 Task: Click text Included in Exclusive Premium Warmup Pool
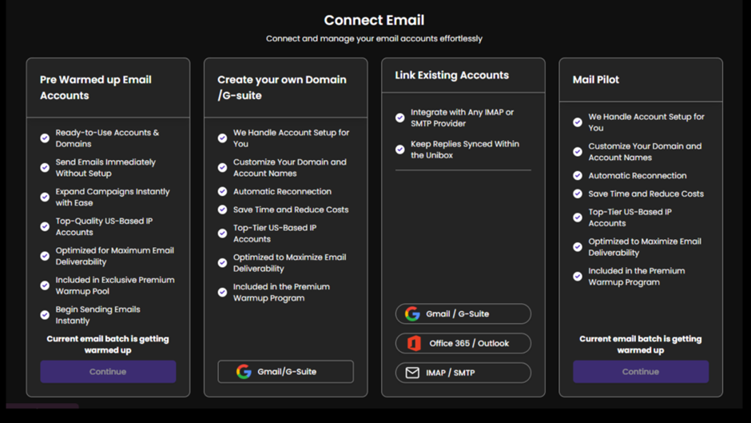tap(115, 285)
